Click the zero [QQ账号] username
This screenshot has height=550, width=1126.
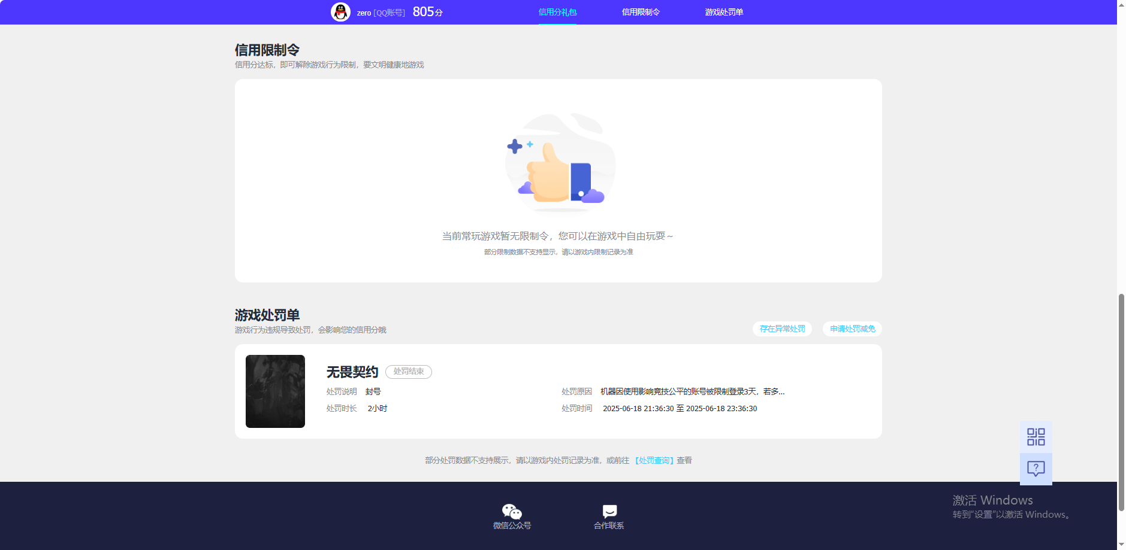381,13
